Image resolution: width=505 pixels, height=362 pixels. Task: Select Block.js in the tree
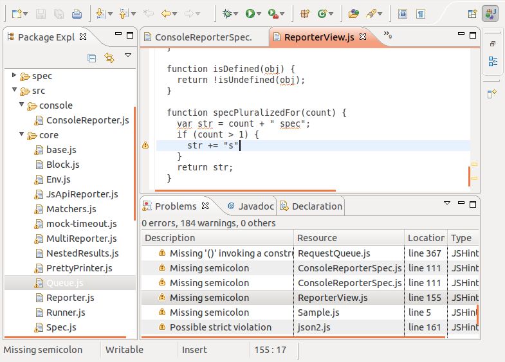point(57,165)
